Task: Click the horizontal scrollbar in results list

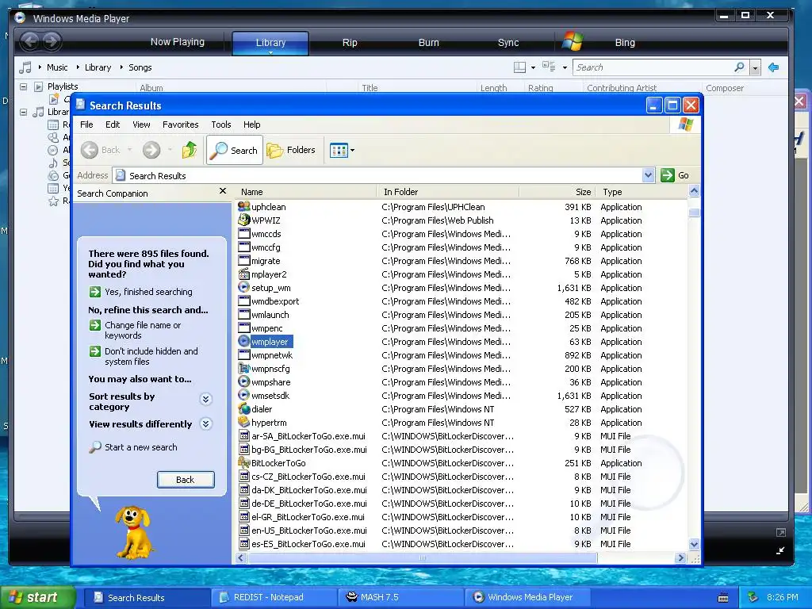Action: tap(423, 557)
